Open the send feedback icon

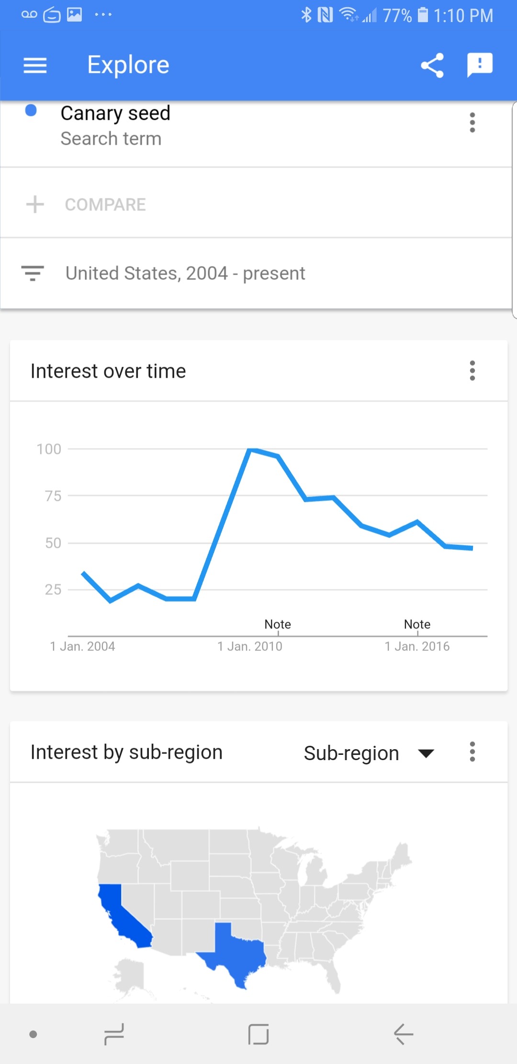480,65
